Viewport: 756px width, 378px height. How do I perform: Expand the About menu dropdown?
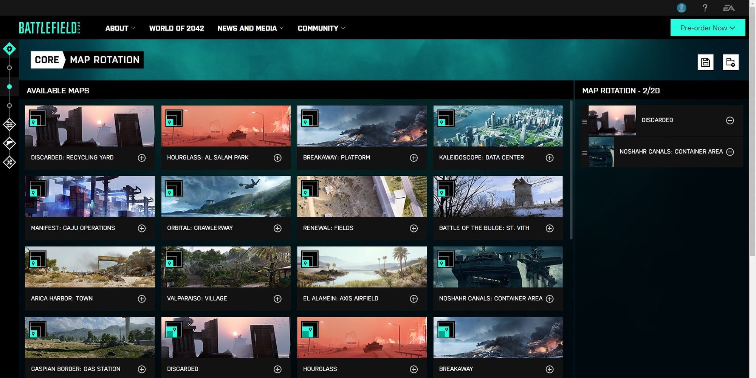pos(120,28)
